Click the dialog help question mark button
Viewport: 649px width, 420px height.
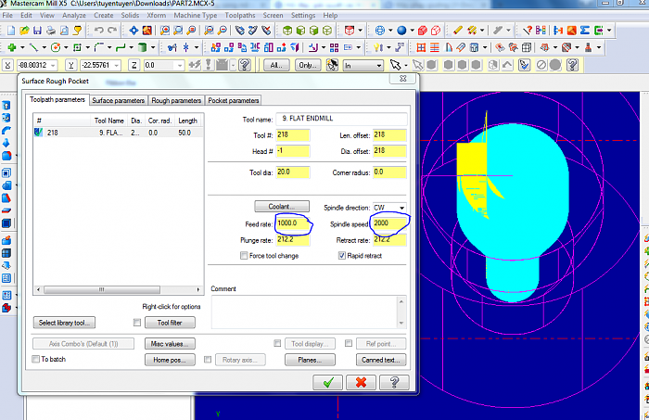click(x=394, y=382)
